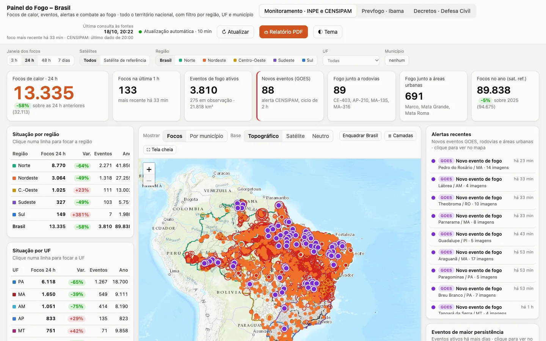This screenshot has width=546, height=341.
Task: Open the Camadas layers menu
Action: tap(400, 136)
